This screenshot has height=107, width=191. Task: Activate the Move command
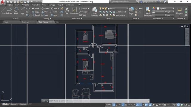[x=36, y=9]
